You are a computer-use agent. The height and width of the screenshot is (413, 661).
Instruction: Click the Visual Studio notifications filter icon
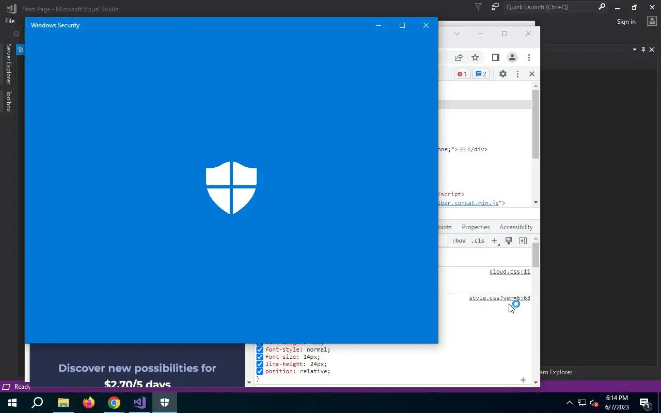[x=478, y=7]
